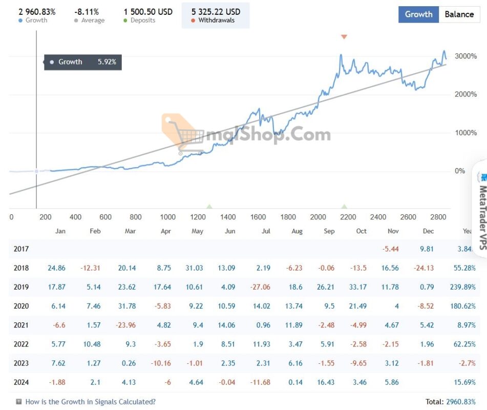The image size is (487, 410).
Task: Toggle the 5 325.22 USD Withdrawals series
Action: [x=216, y=15]
